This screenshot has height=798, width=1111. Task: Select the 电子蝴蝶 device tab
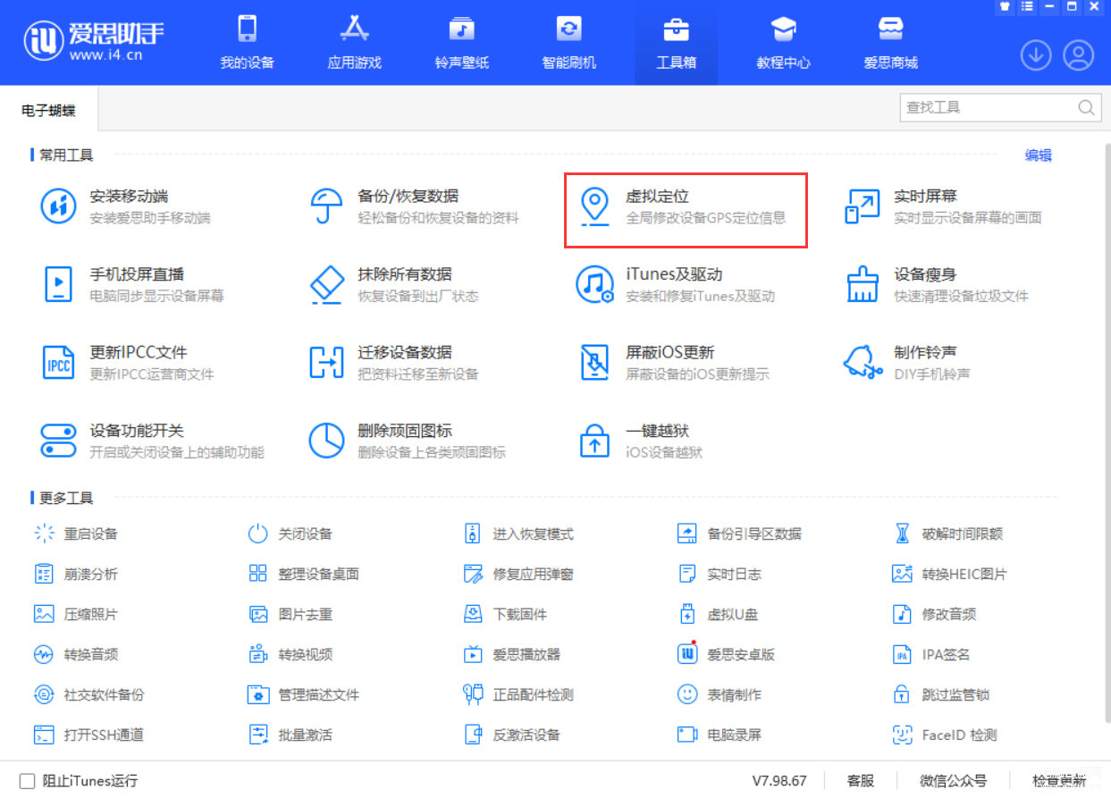click(48, 111)
